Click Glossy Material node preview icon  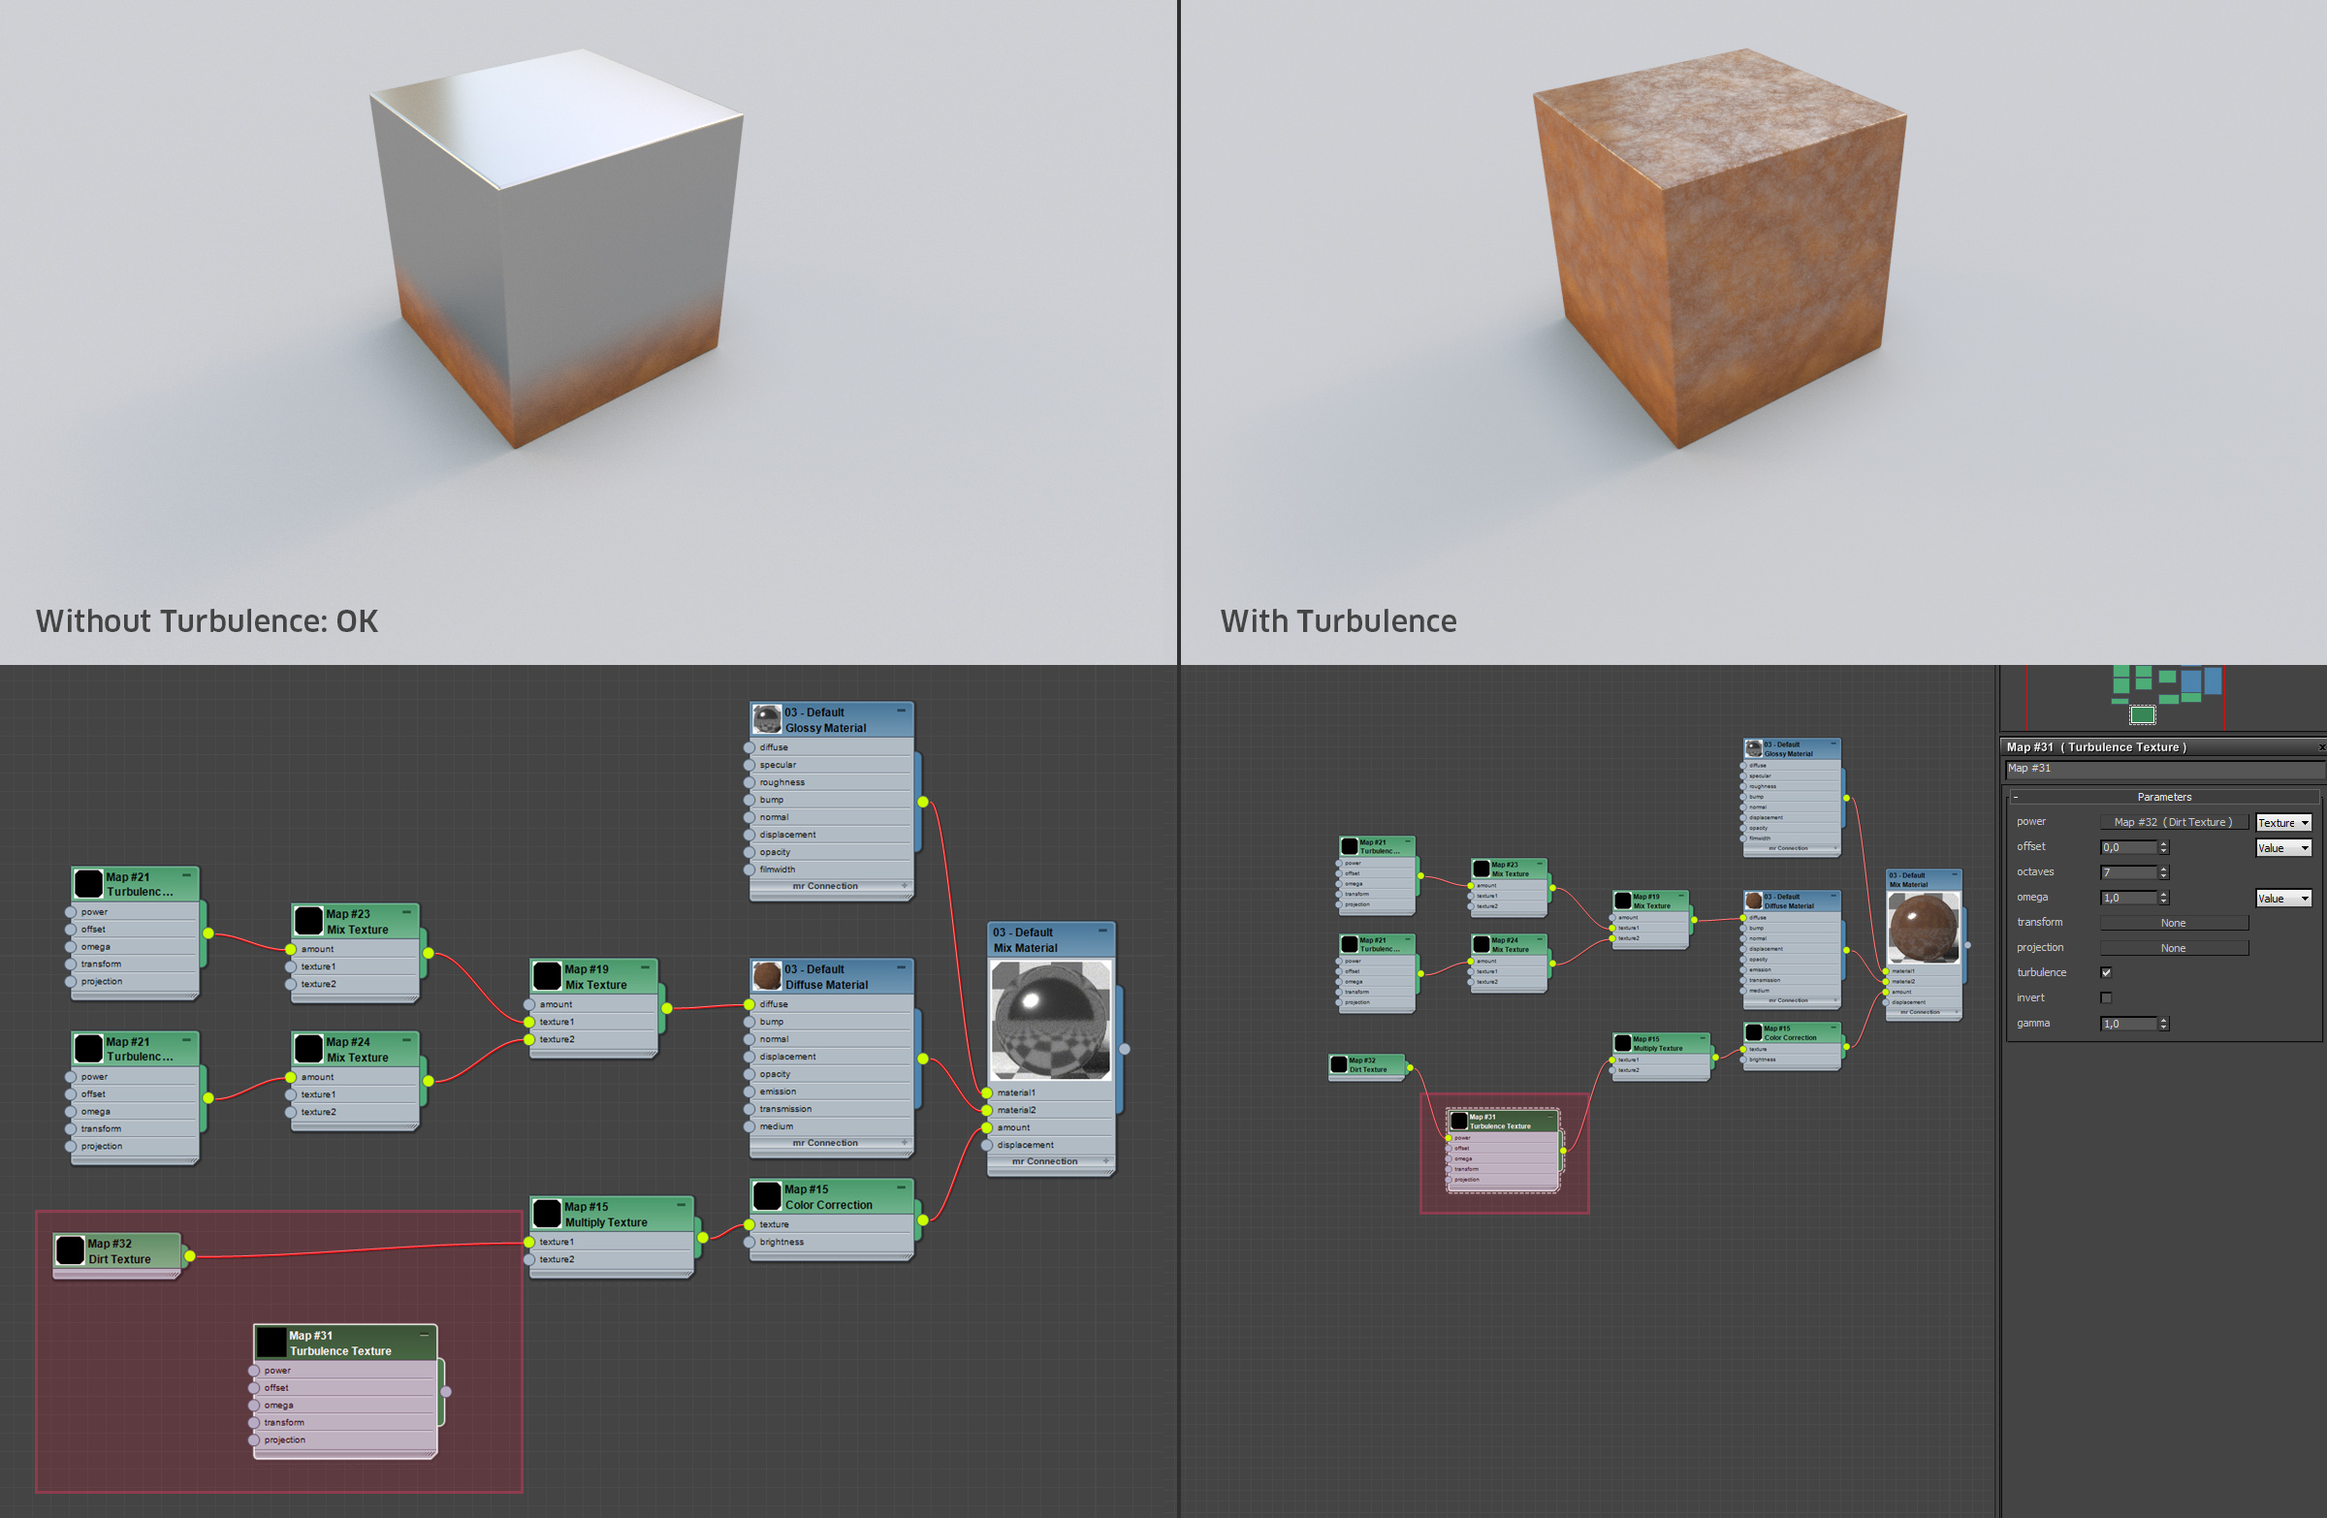coord(767,719)
